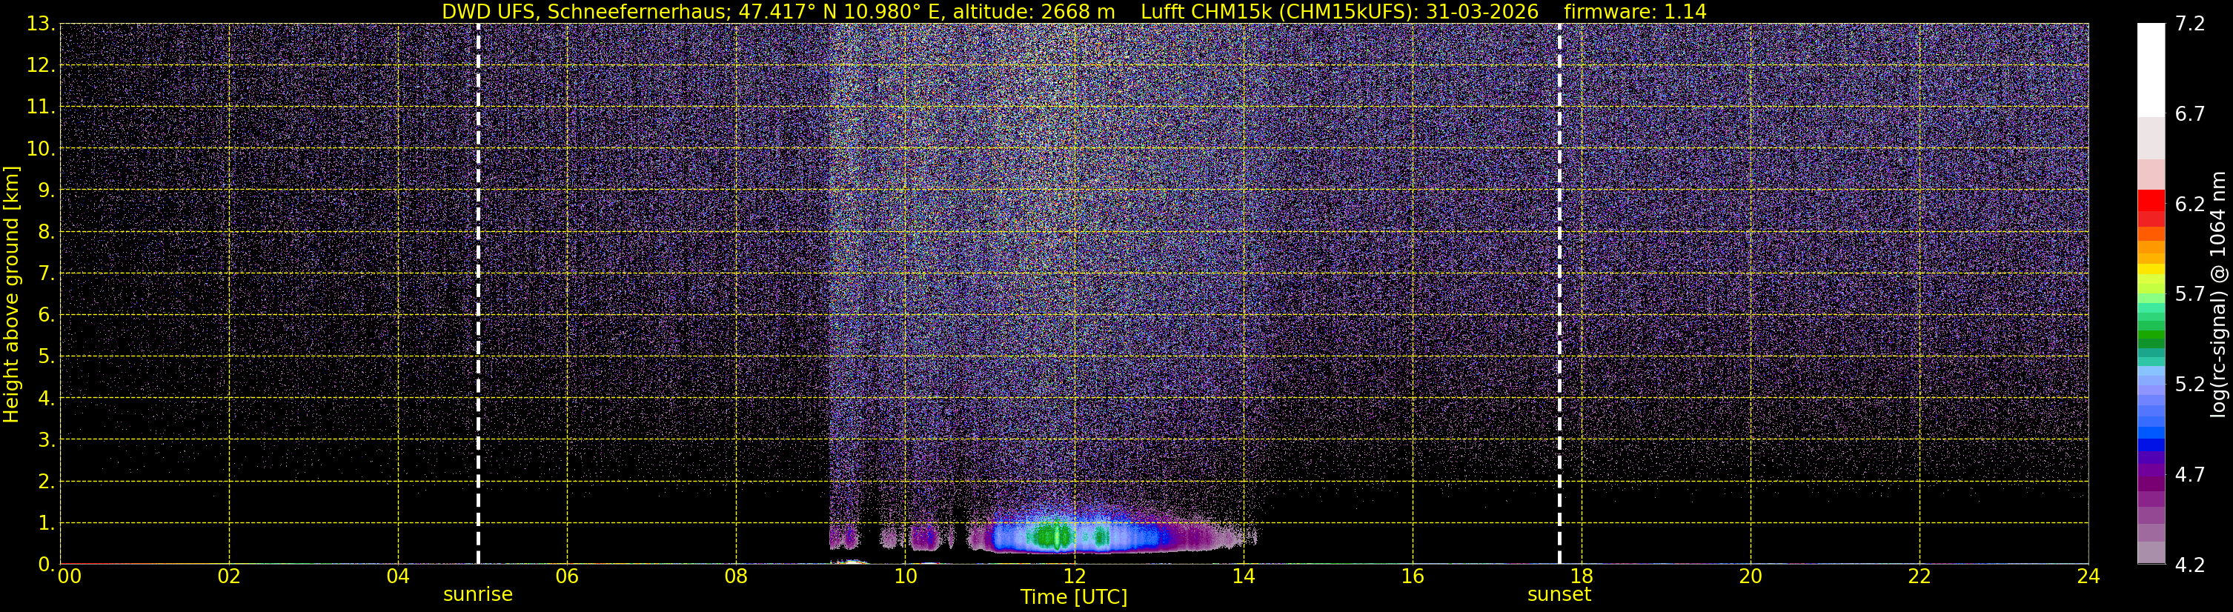This screenshot has width=2233, height=612.
Task: Click the colorbar value 7.2
Action: coord(2191,24)
